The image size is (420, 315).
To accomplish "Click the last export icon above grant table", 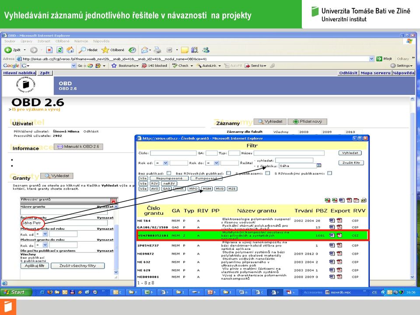I will [364, 200].
